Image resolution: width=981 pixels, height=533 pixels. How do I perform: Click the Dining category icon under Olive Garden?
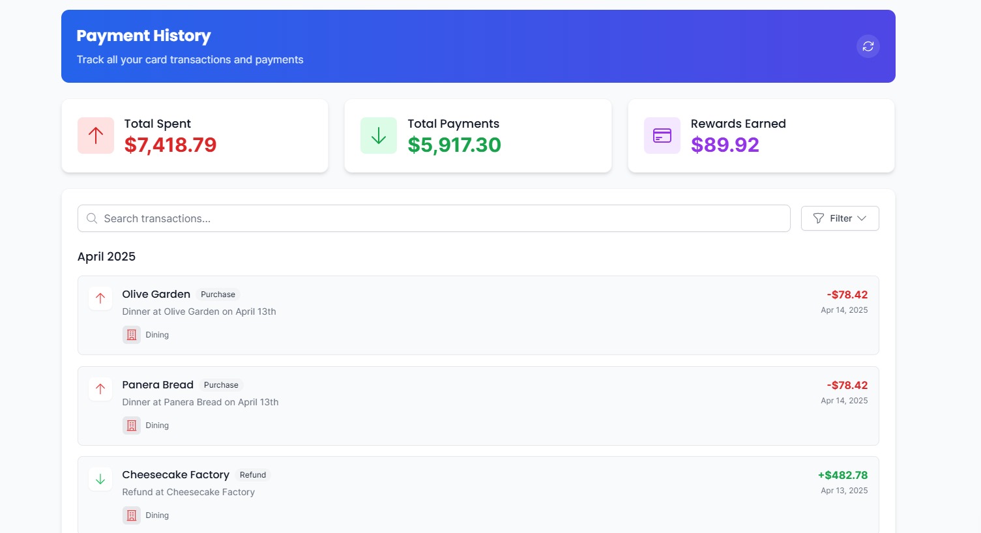click(x=132, y=335)
